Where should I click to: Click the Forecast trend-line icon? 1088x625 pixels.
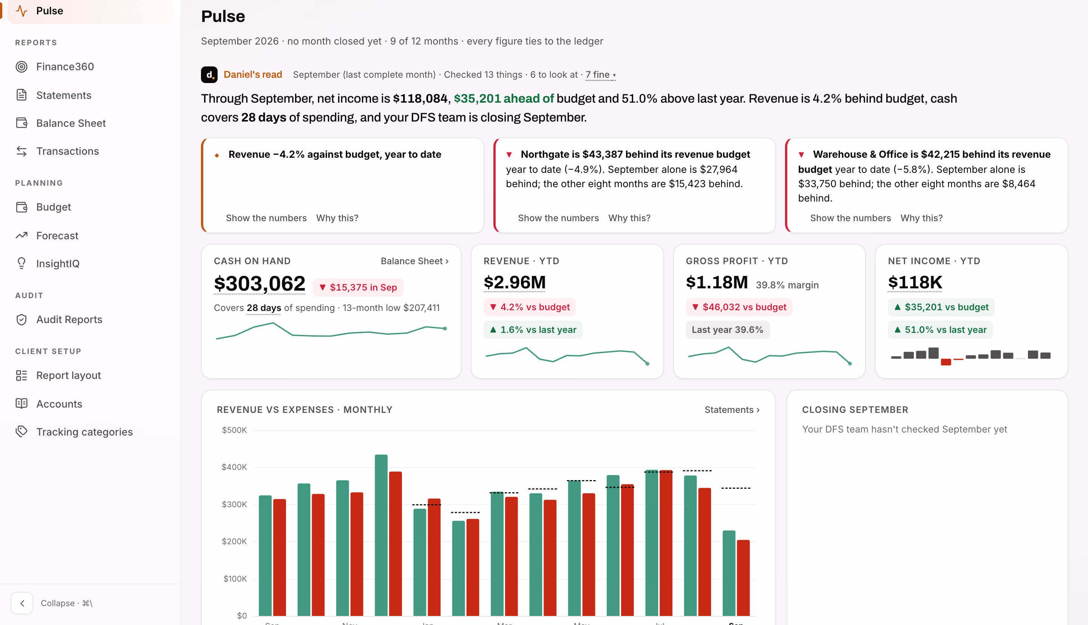pos(22,235)
